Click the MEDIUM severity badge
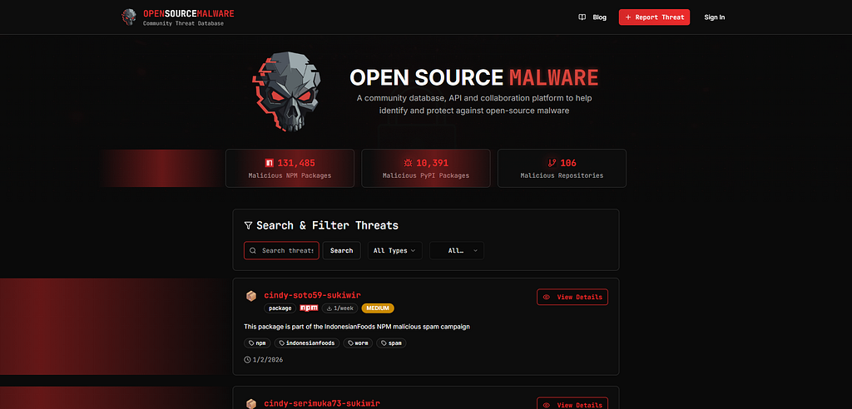 pyautogui.click(x=378, y=308)
